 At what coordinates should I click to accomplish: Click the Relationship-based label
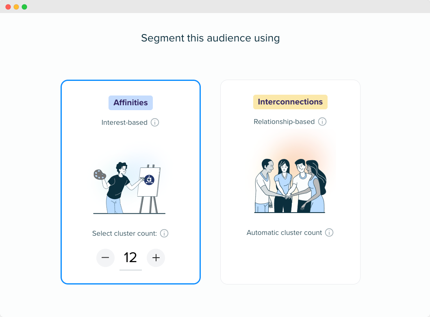click(284, 122)
